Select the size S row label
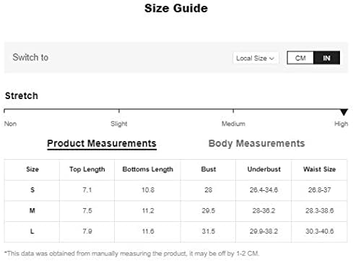The height and width of the screenshot is (261, 353). [x=32, y=190]
